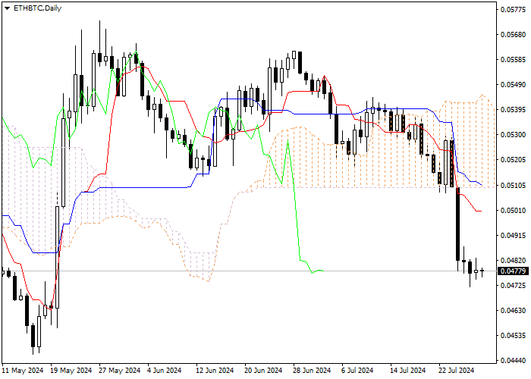Click the end of the red Tenkan-sen line
Screen dimensions: 531x379
click(x=480, y=211)
